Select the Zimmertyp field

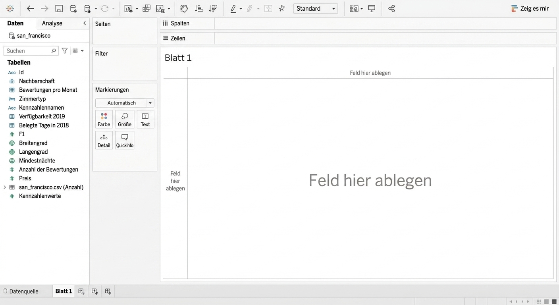[32, 98]
